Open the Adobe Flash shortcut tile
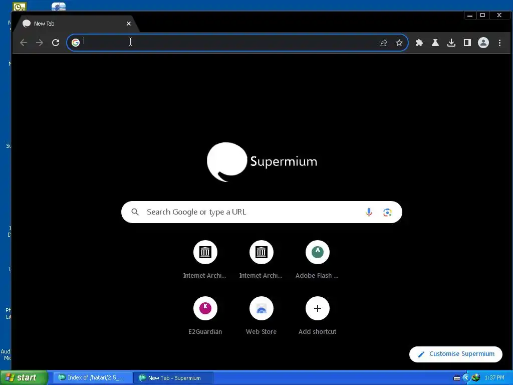The image size is (513, 385). pos(317,260)
